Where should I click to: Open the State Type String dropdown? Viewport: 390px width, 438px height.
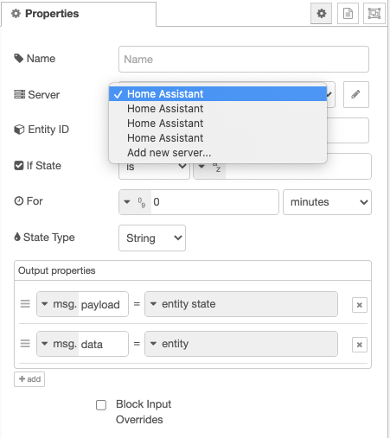pos(152,238)
